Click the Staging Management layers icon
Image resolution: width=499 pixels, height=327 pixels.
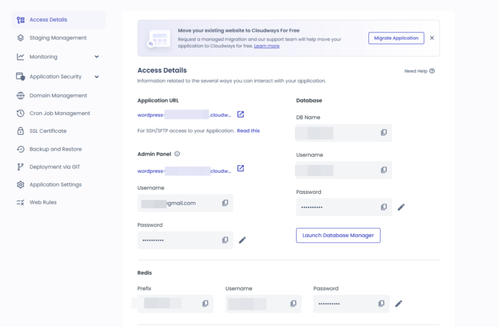20,38
